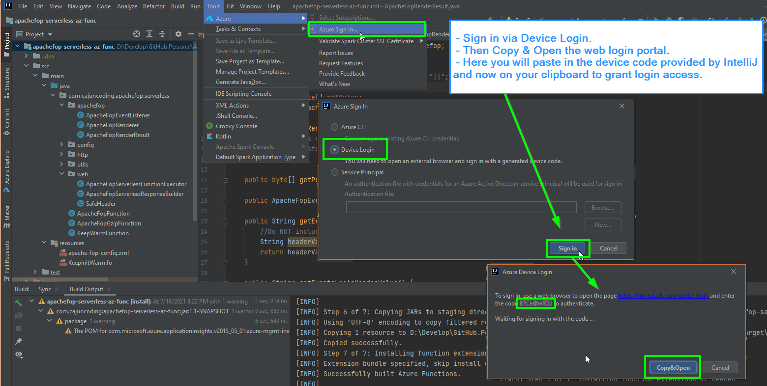Switch to the Sync build tab
The height and width of the screenshot is (386, 767).
click(45, 289)
